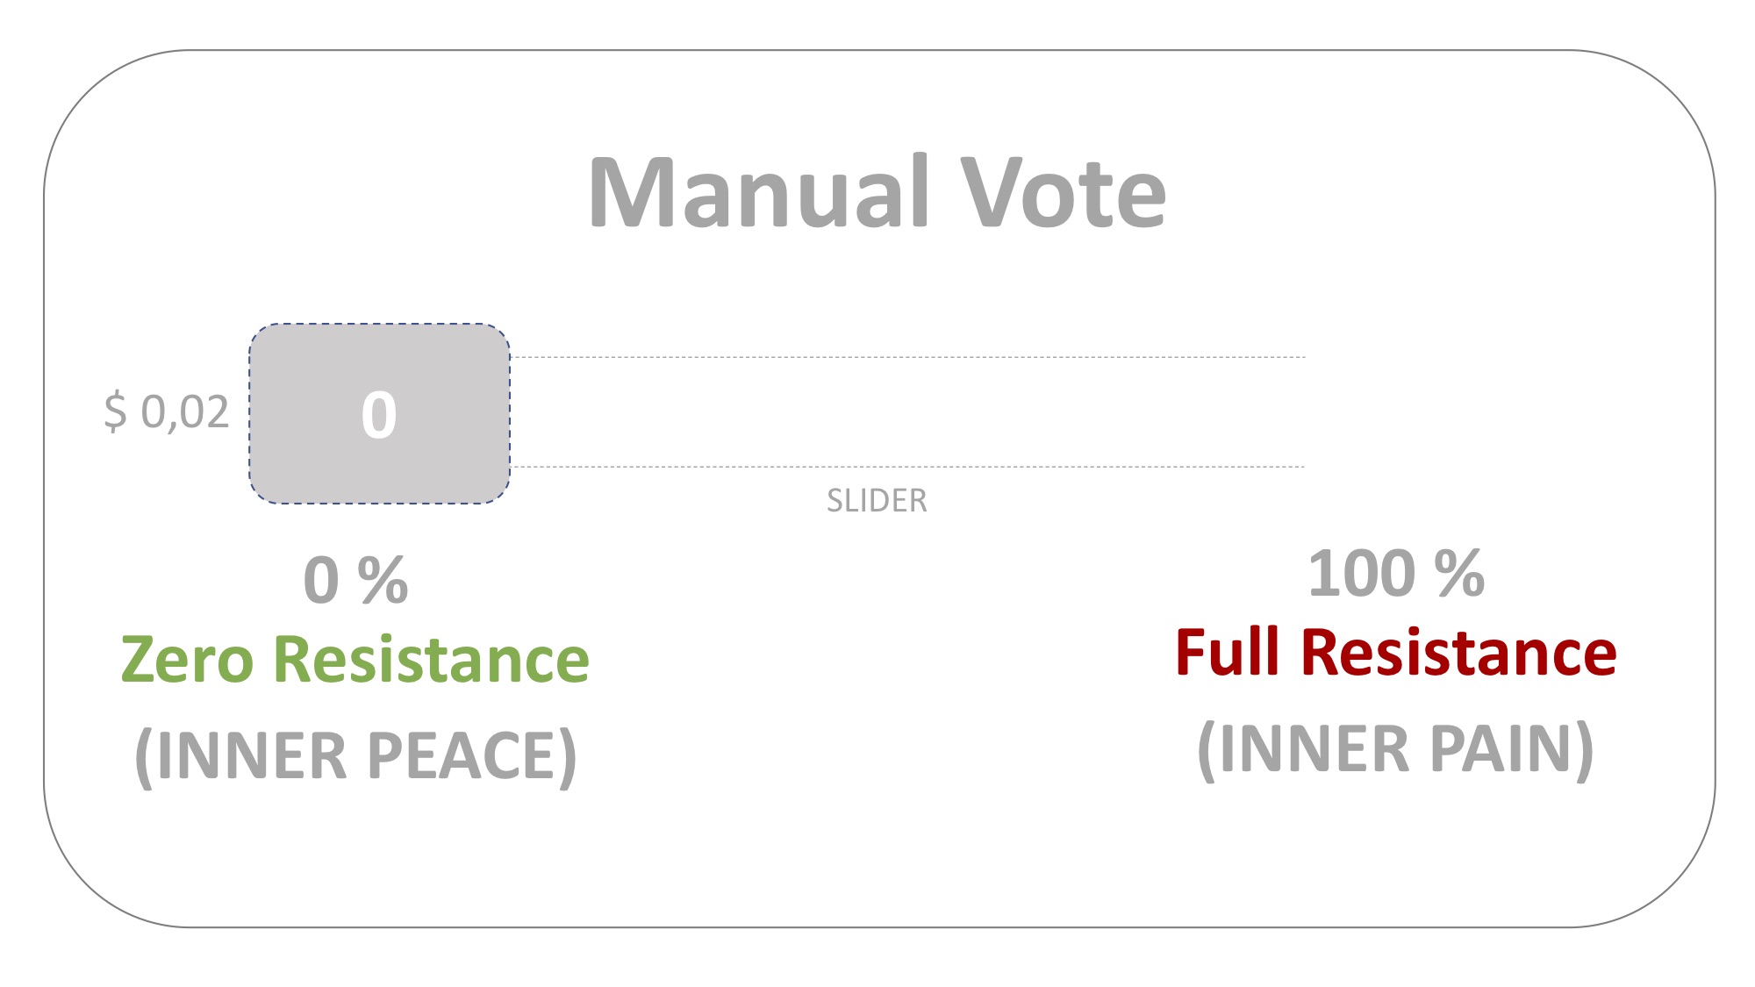The height and width of the screenshot is (987, 1755).
Task: Click the red word "Full"
Action: (x=1228, y=653)
